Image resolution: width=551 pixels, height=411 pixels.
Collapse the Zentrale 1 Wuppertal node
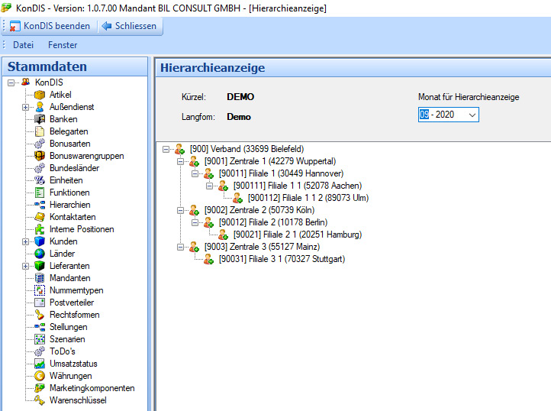click(x=181, y=161)
